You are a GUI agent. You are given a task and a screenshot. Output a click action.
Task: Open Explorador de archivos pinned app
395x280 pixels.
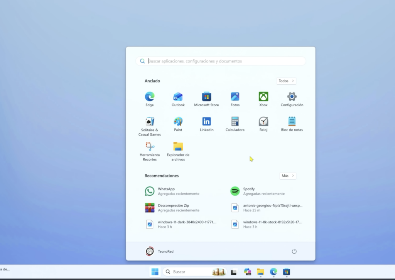[x=178, y=151]
